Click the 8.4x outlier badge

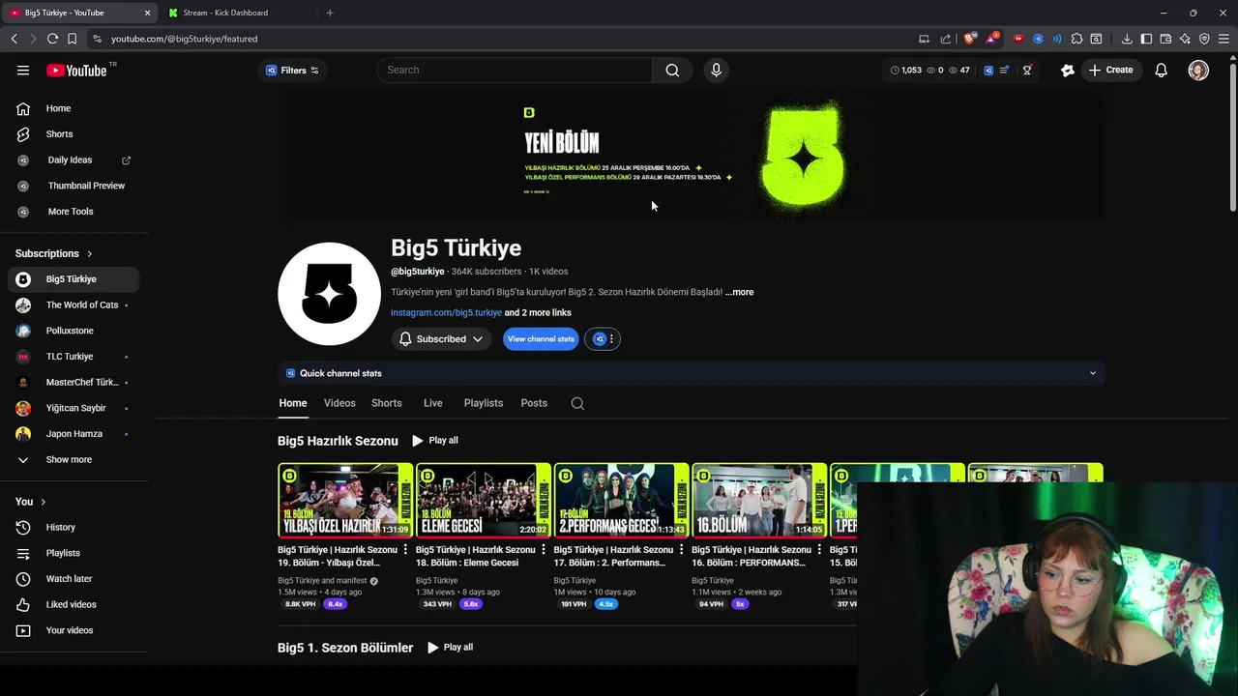tap(336, 604)
